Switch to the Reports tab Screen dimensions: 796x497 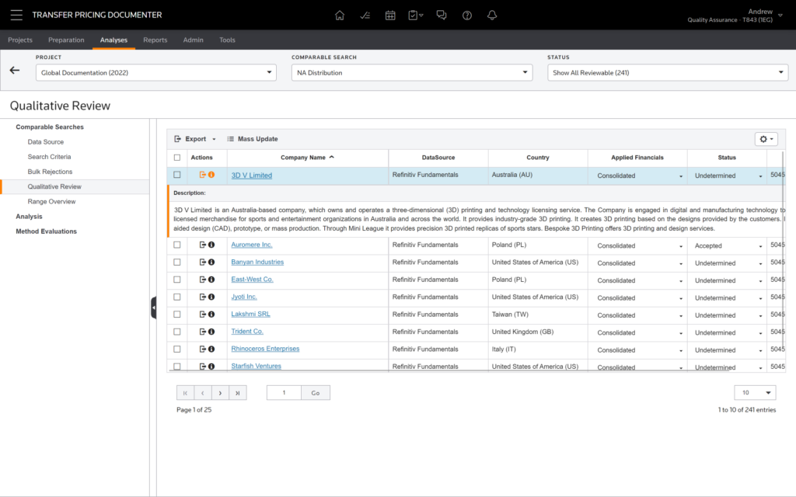tap(155, 40)
